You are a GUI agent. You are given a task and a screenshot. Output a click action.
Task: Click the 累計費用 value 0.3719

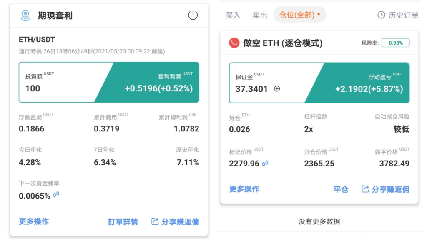coord(106,128)
